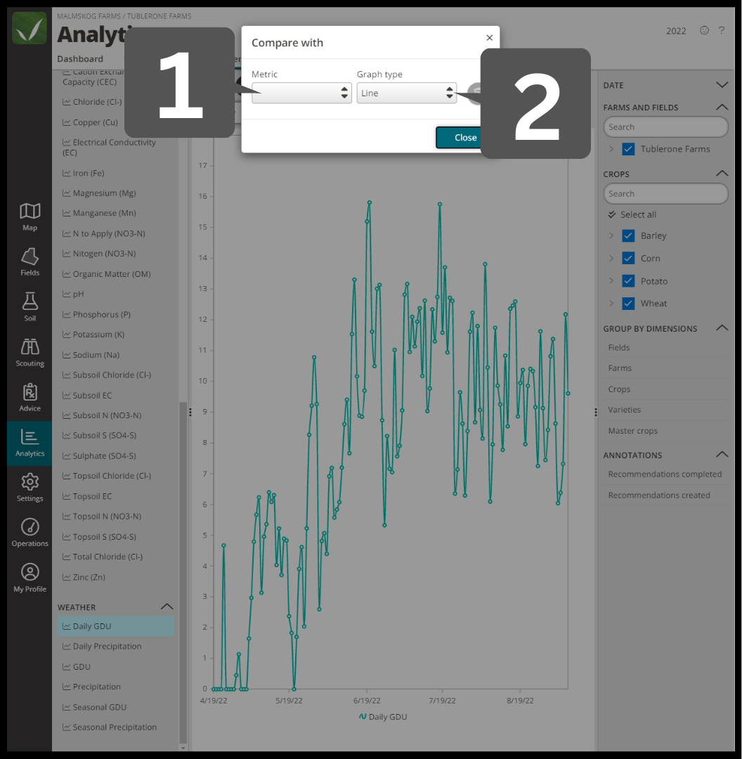Expand the DATE filter section

tap(722, 85)
